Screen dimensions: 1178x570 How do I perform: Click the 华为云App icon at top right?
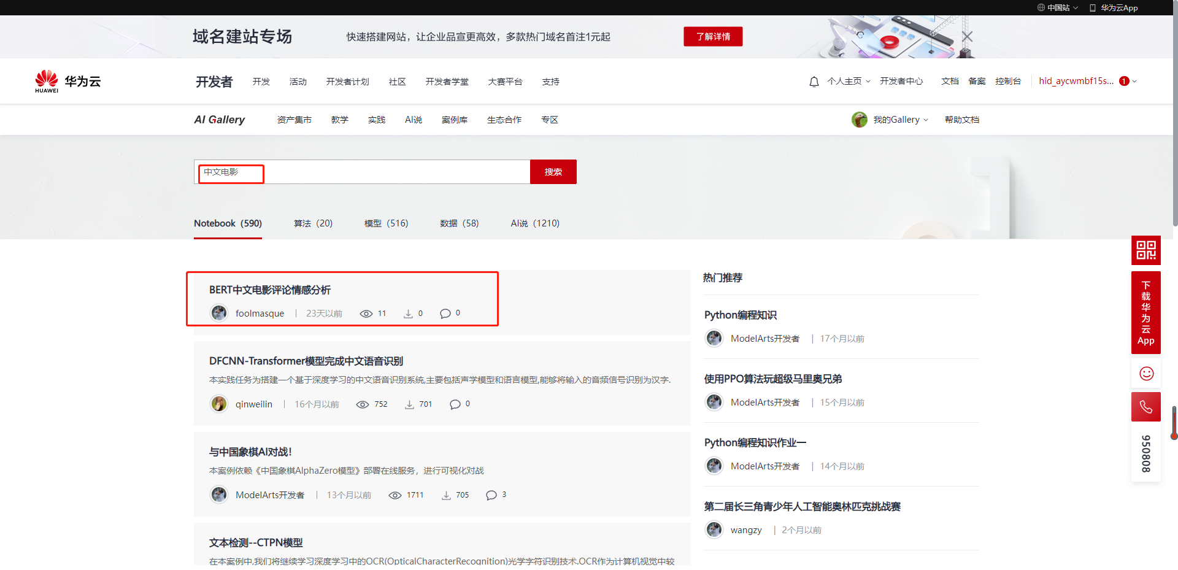(x=1091, y=7)
